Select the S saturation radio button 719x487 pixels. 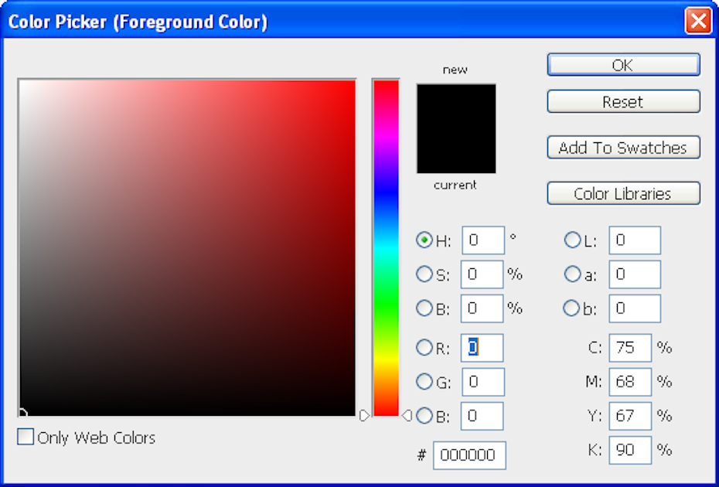(424, 274)
